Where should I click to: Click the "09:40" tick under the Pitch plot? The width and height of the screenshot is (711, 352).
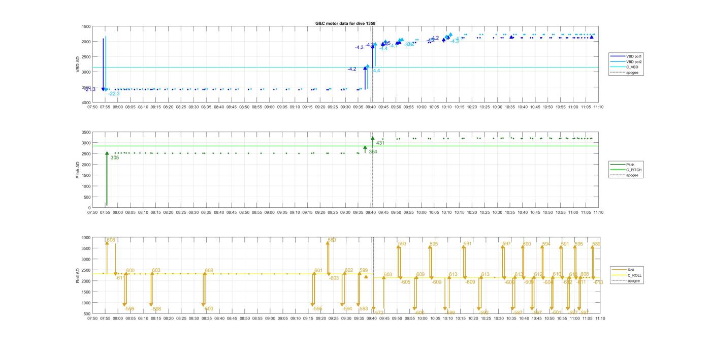tap(371, 212)
